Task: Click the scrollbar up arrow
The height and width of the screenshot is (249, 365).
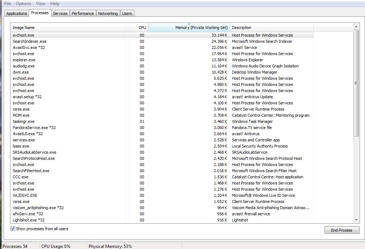Action: click(356, 26)
